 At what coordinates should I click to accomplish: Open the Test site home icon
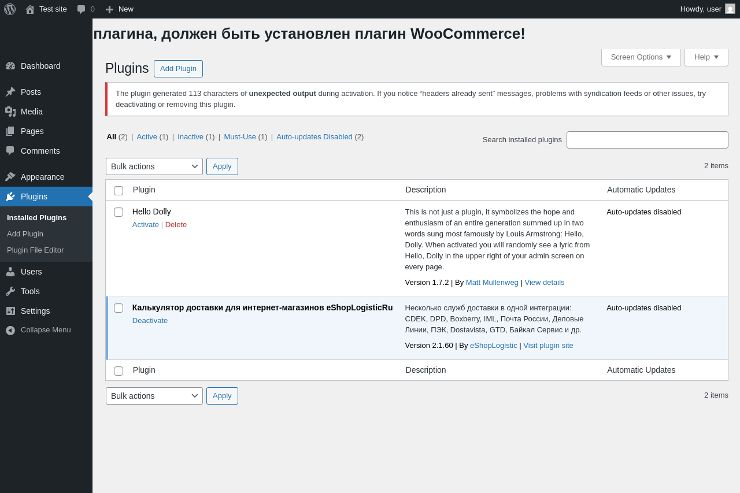pyautogui.click(x=30, y=9)
